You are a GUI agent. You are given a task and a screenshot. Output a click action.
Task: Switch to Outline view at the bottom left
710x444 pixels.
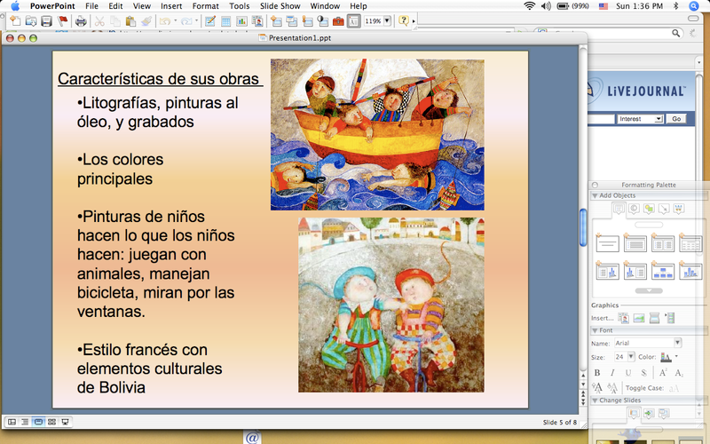click(25, 422)
